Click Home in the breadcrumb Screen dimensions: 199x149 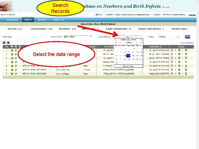tap(3, 15)
